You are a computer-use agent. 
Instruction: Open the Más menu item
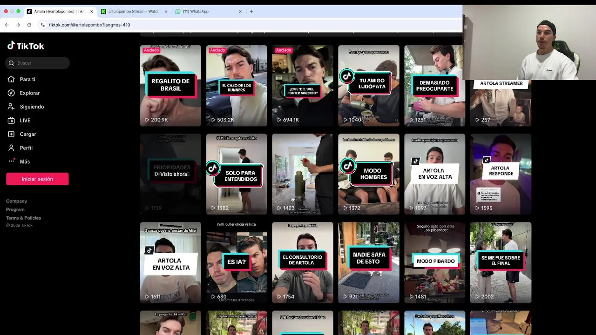click(25, 161)
